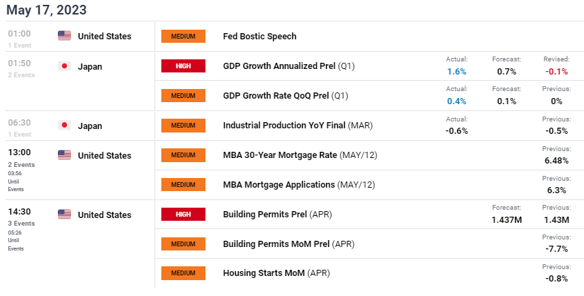Click the May 17, 2023 date heading
Image resolution: width=584 pixels, height=296 pixels.
coord(47,10)
